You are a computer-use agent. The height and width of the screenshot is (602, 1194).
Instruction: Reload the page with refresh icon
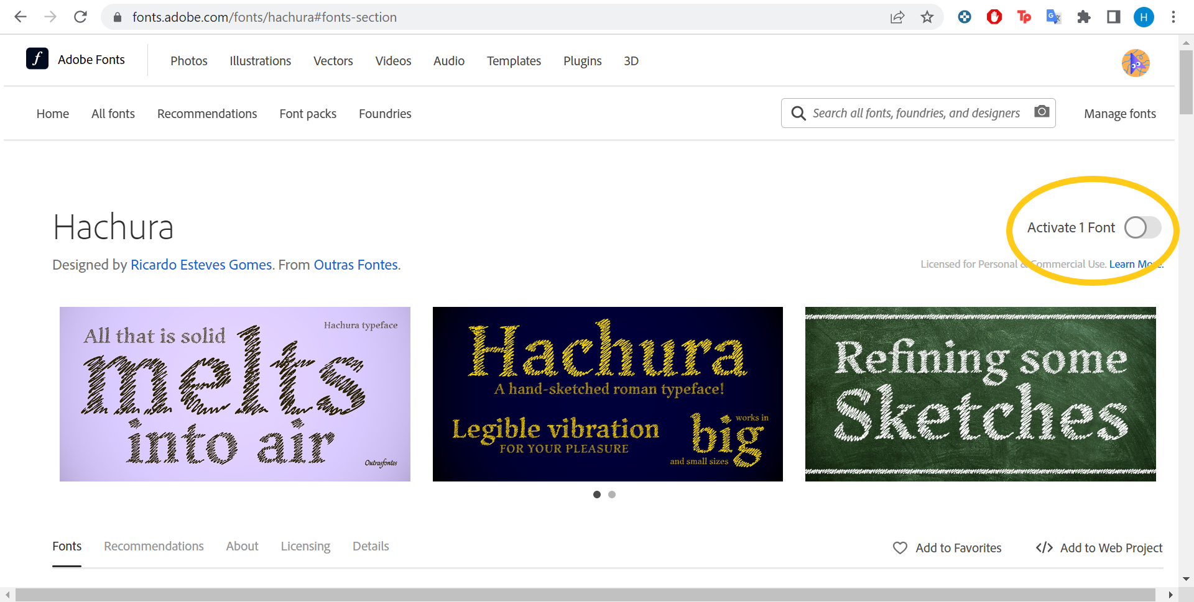coord(80,17)
